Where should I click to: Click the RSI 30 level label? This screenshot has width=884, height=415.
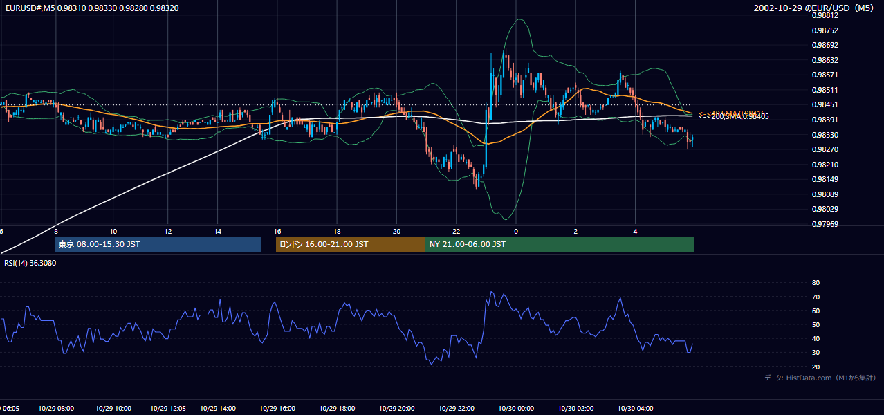[x=816, y=353]
